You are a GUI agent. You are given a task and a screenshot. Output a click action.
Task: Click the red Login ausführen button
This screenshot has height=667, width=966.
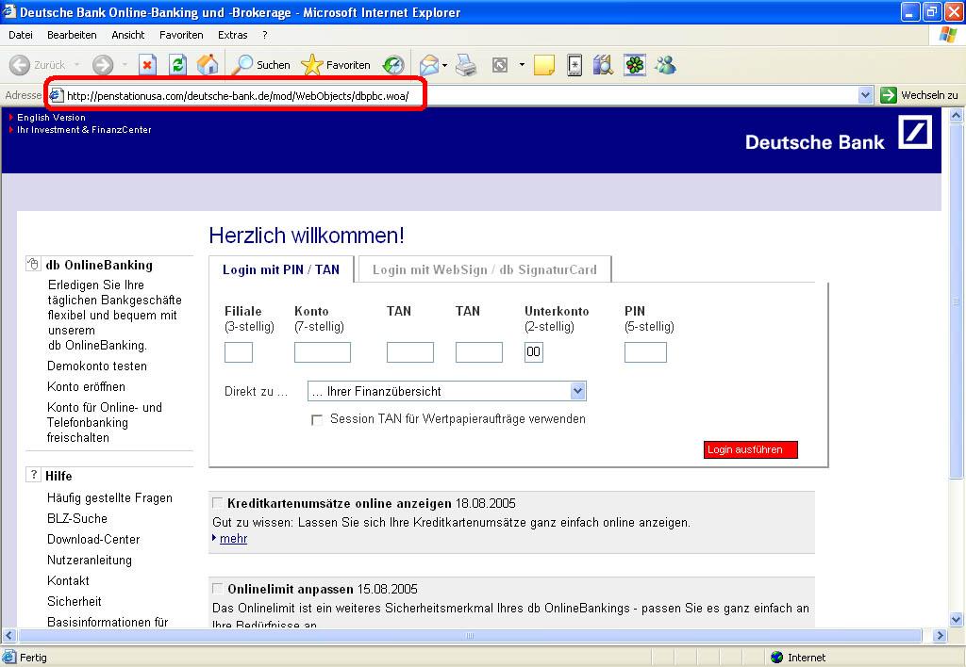(x=750, y=449)
